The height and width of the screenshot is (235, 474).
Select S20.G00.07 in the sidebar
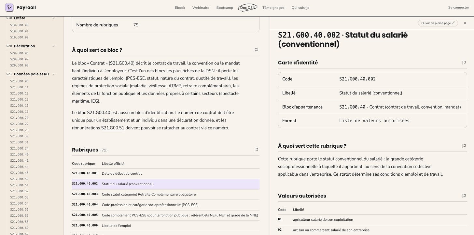pyautogui.click(x=19, y=59)
